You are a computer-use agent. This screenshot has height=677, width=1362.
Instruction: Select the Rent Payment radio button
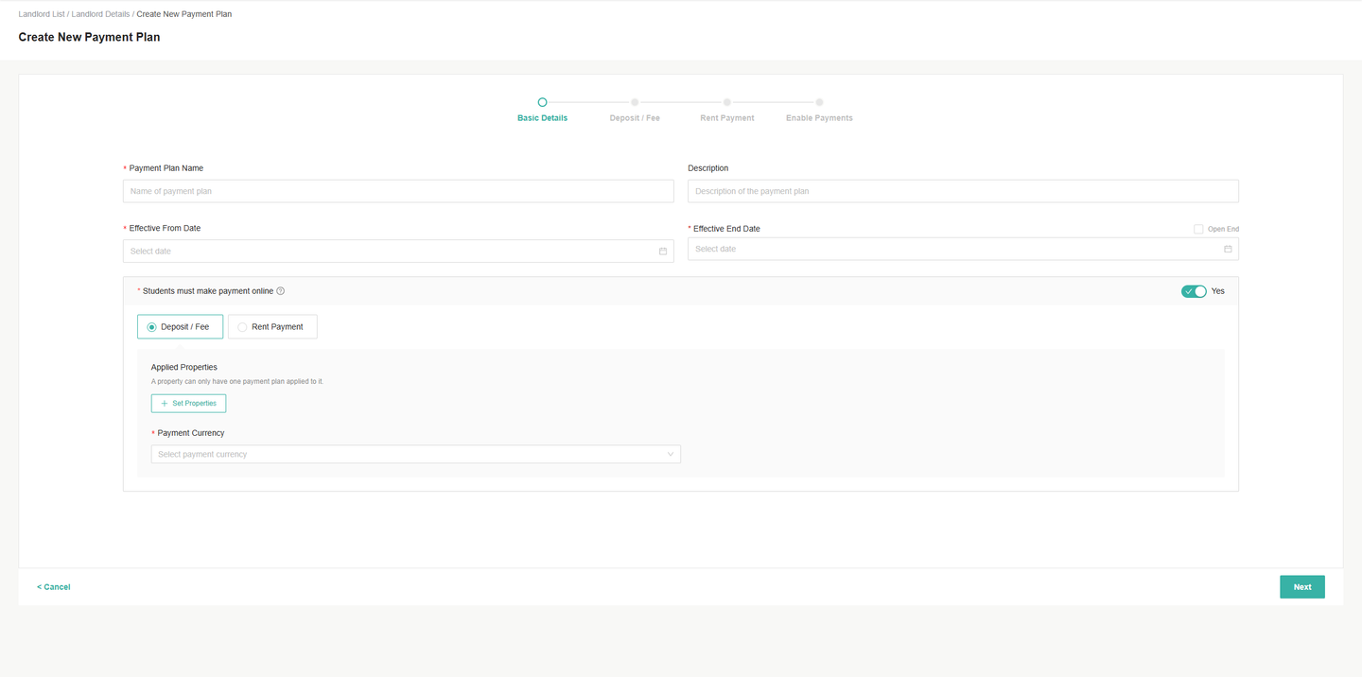point(242,326)
